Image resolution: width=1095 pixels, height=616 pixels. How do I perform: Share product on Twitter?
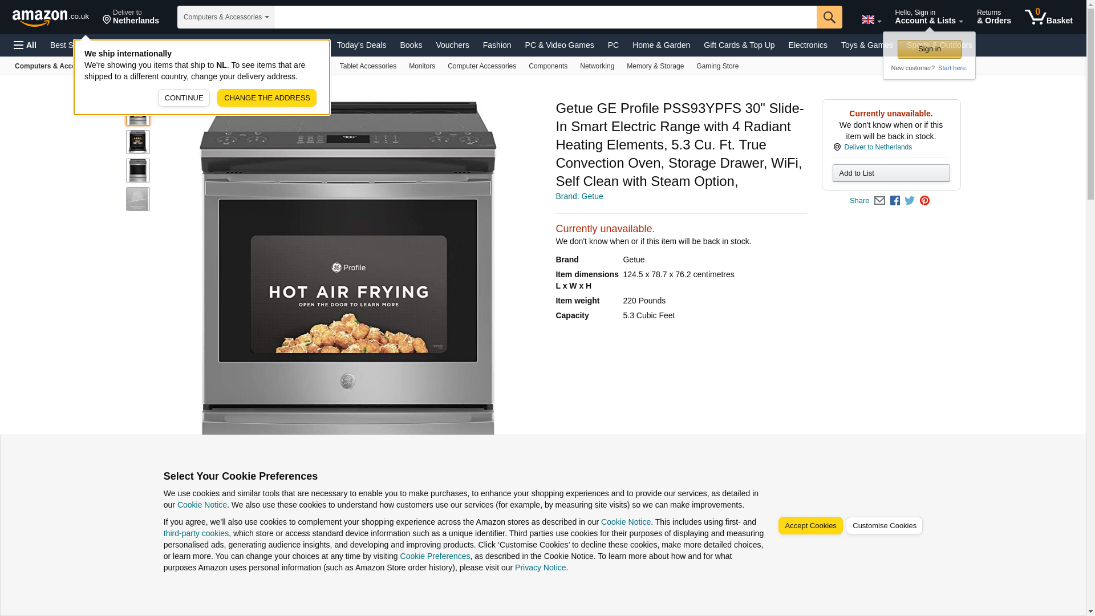click(909, 201)
